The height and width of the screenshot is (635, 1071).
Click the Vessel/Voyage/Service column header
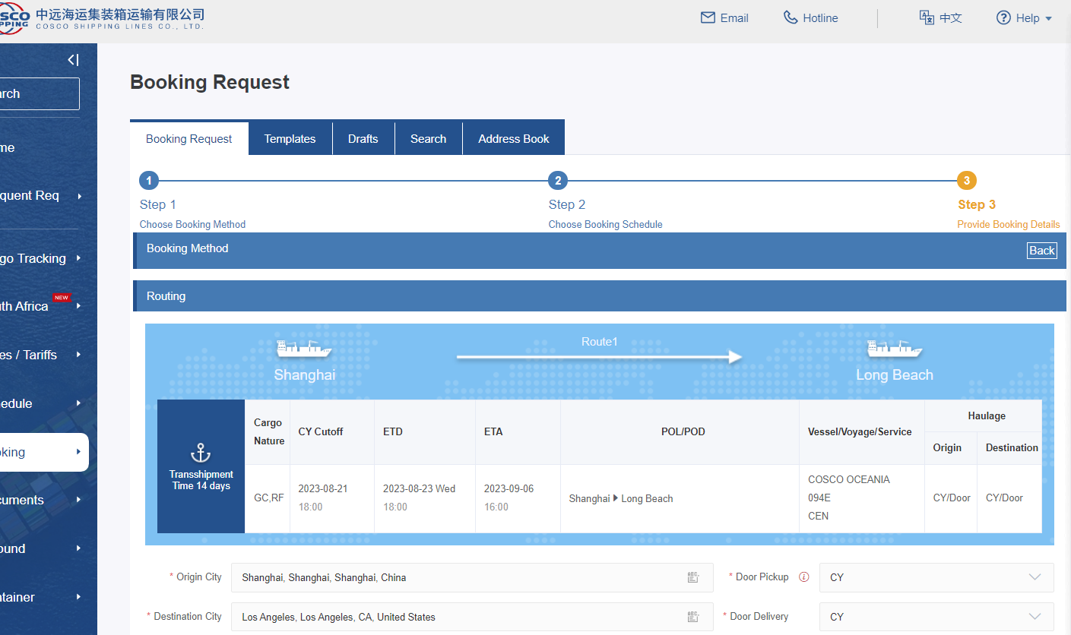click(860, 431)
